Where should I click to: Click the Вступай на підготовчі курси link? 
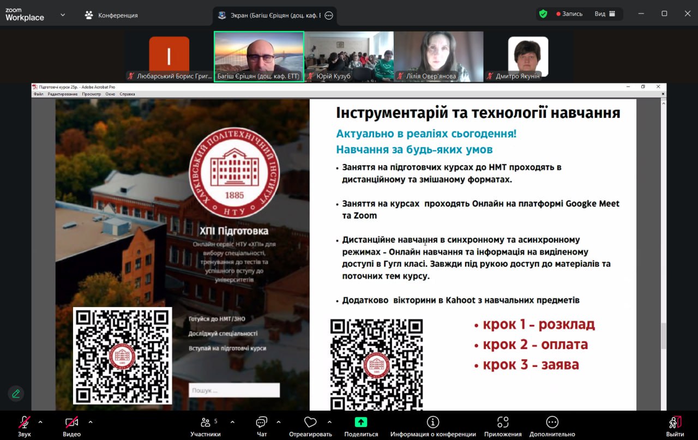(x=227, y=348)
